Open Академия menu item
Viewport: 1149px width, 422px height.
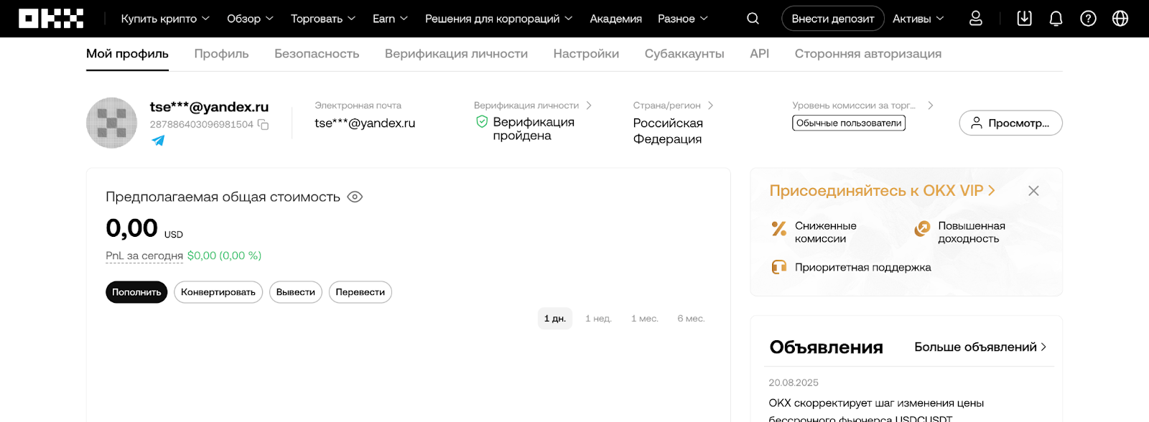coord(616,19)
